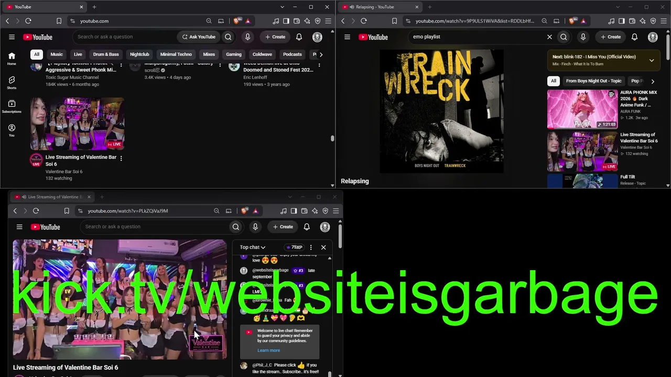Expand the 'Next: blink-182' queue panel
Image resolution: width=671 pixels, height=377 pixels.
[x=652, y=60]
